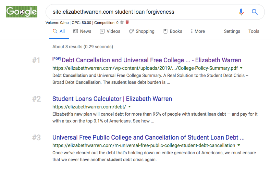Select the All results tab

point(59,31)
